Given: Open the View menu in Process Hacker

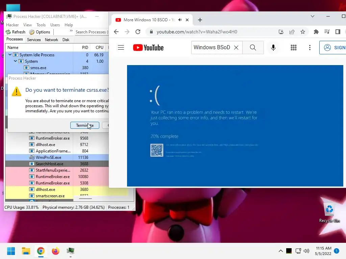Looking at the screenshot, I should pos(28,25).
